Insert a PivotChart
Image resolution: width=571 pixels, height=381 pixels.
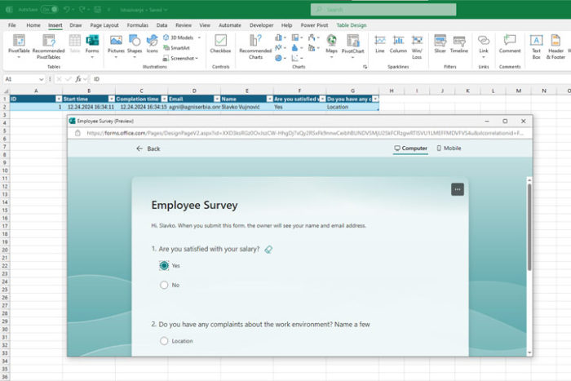pyautogui.click(x=353, y=46)
